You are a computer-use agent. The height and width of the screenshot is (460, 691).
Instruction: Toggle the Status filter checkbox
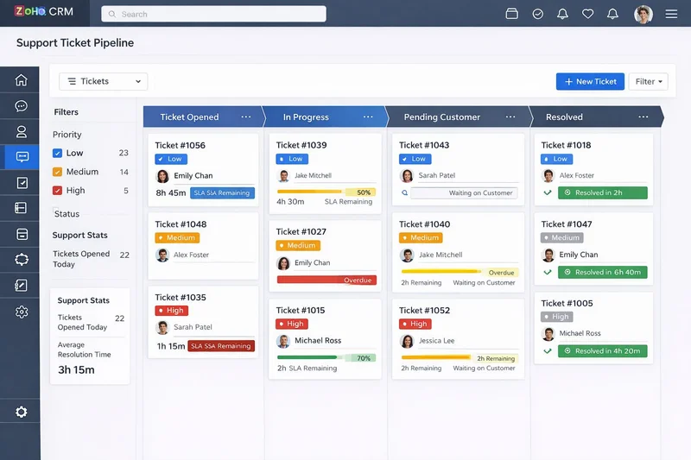point(55,210)
